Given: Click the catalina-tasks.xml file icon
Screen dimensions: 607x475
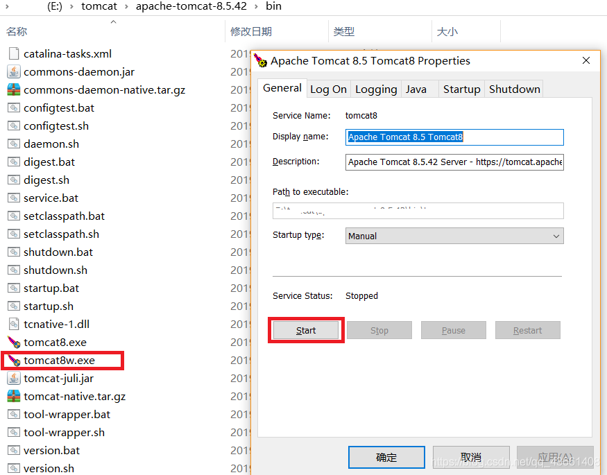Looking at the screenshot, I should [14, 53].
